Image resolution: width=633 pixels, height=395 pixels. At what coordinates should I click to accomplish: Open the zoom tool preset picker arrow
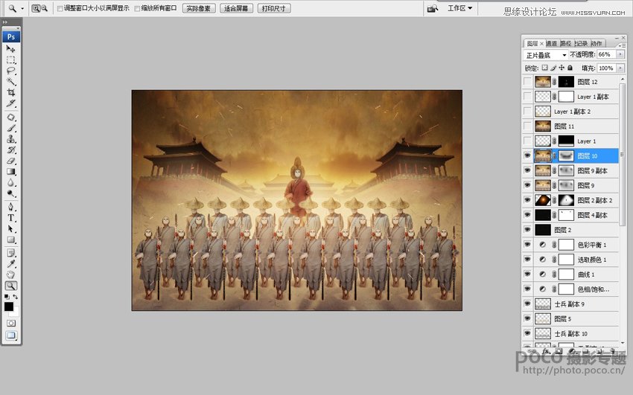(x=22, y=8)
